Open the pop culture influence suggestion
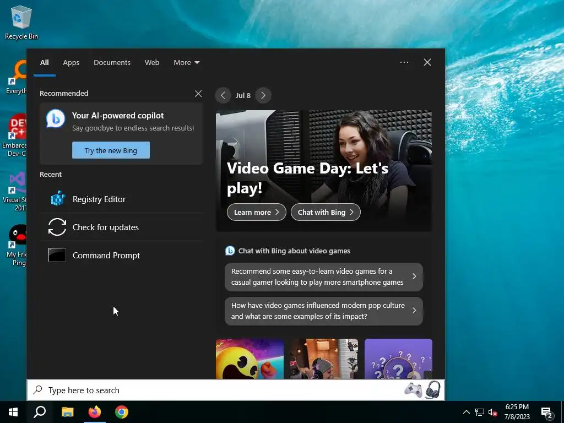 [x=324, y=311]
